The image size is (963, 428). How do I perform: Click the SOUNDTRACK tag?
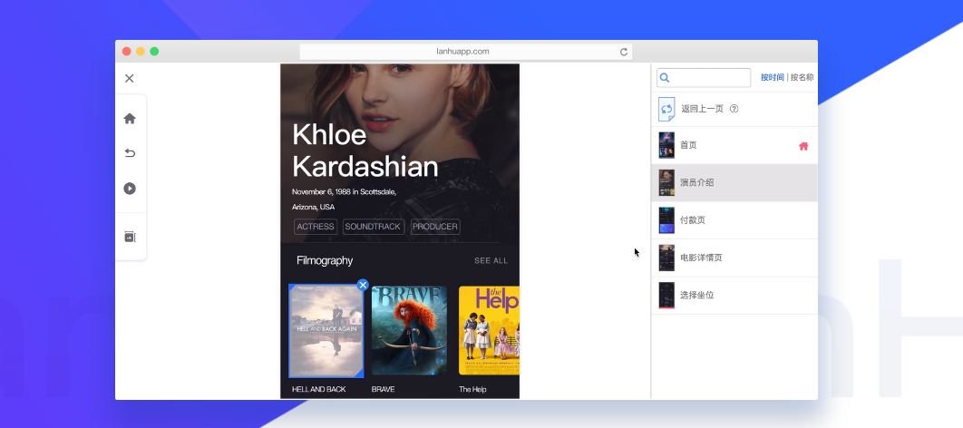tap(373, 227)
